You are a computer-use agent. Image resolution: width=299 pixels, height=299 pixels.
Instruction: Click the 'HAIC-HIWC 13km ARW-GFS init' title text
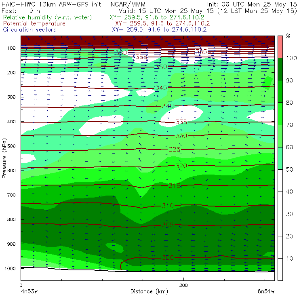[x=51, y=4]
